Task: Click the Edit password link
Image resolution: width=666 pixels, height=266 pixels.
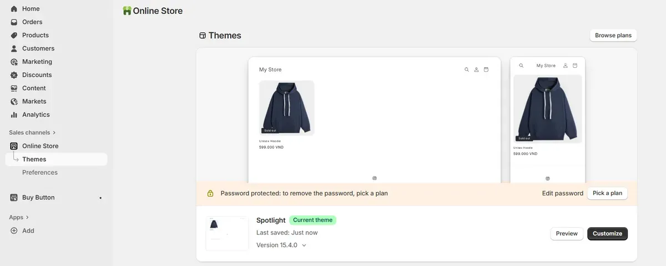Action: (x=563, y=193)
